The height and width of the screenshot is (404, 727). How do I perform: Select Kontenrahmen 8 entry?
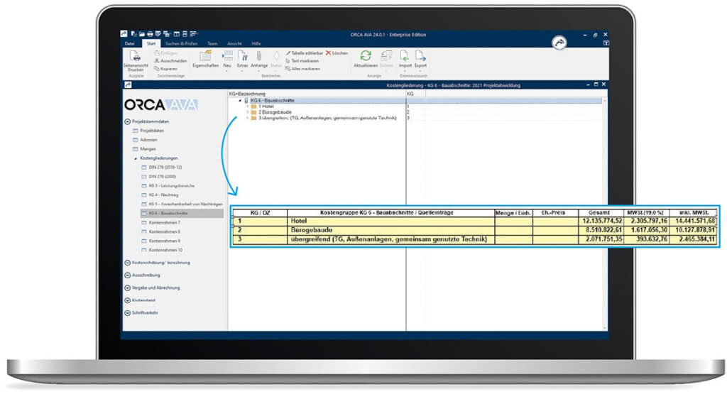pyautogui.click(x=165, y=231)
